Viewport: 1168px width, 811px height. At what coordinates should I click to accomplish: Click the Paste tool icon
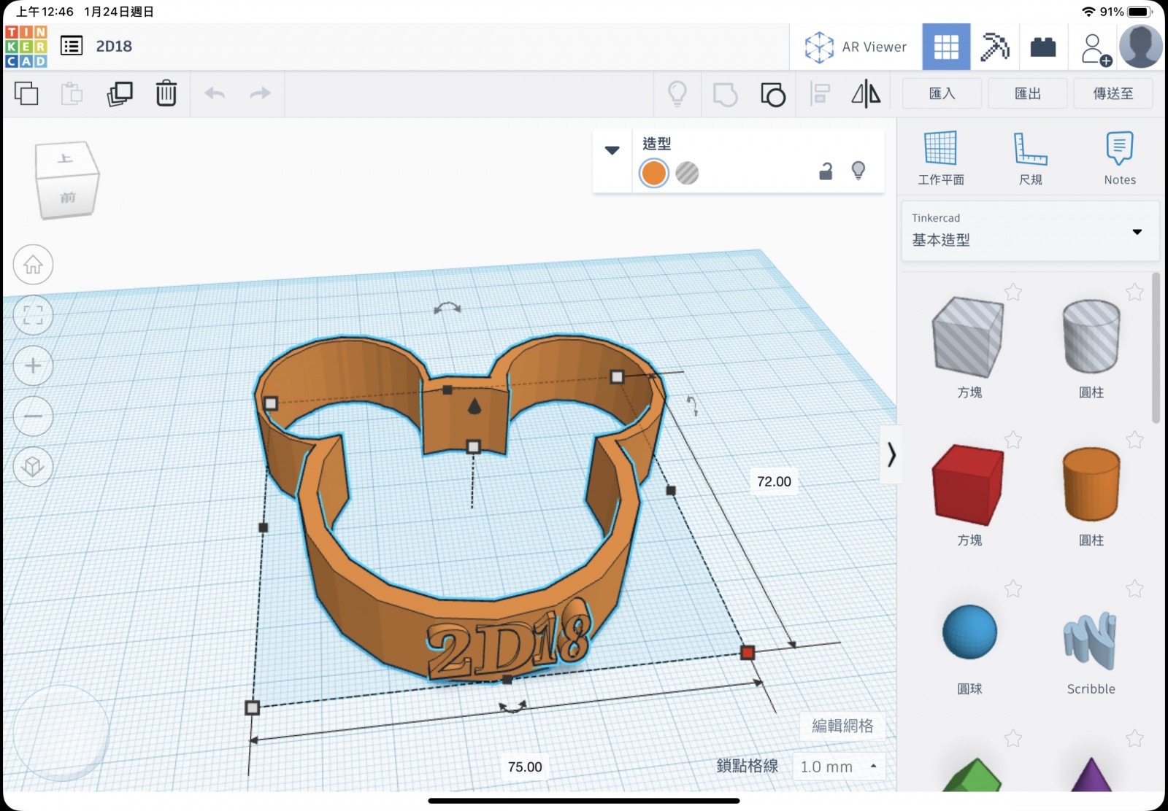[x=72, y=93]
